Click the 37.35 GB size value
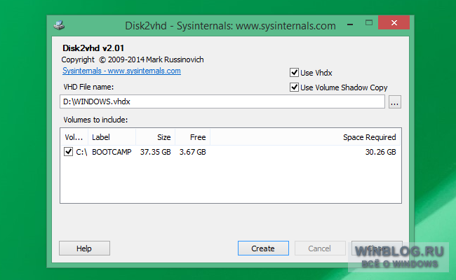456x280 pixels. (155, 152)
